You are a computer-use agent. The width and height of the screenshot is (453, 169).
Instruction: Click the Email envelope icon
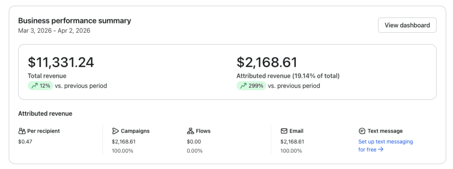pos(284,131)
